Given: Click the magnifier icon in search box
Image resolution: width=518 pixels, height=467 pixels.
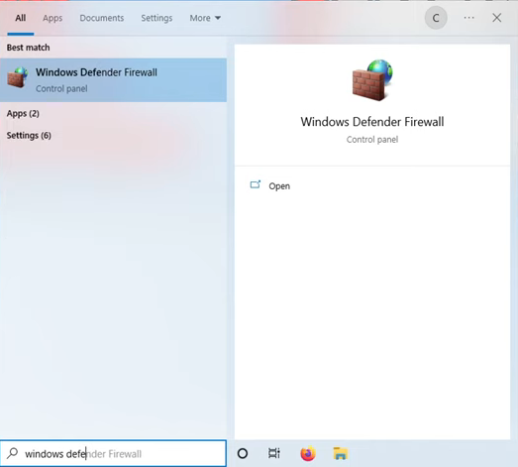Looking at the screenshot, I should (x=13, y=453).
